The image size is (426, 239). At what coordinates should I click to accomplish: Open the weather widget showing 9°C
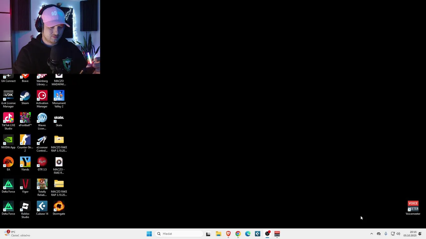pos(17,234)
